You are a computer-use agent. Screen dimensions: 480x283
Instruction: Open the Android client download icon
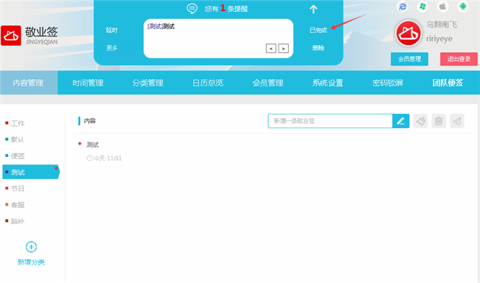[463, 6]
